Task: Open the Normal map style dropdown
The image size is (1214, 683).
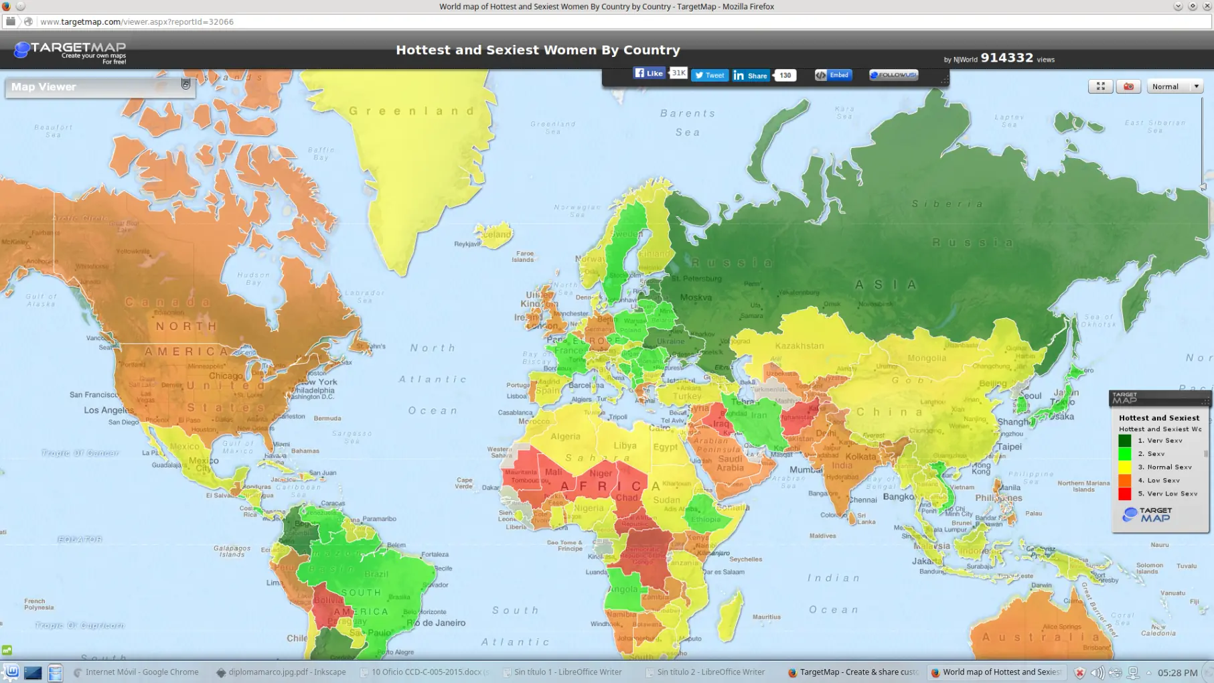Action: click(x=1175, y=86)
